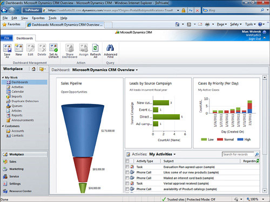The image size is (270, 202).
Task: Click the Direct campaign green bar
Action: [x=166, y=117]
